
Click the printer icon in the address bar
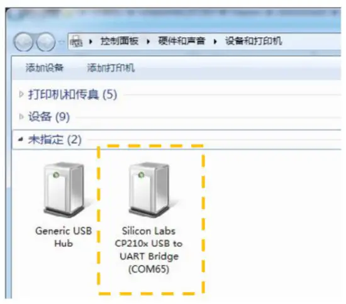point(76,41)
